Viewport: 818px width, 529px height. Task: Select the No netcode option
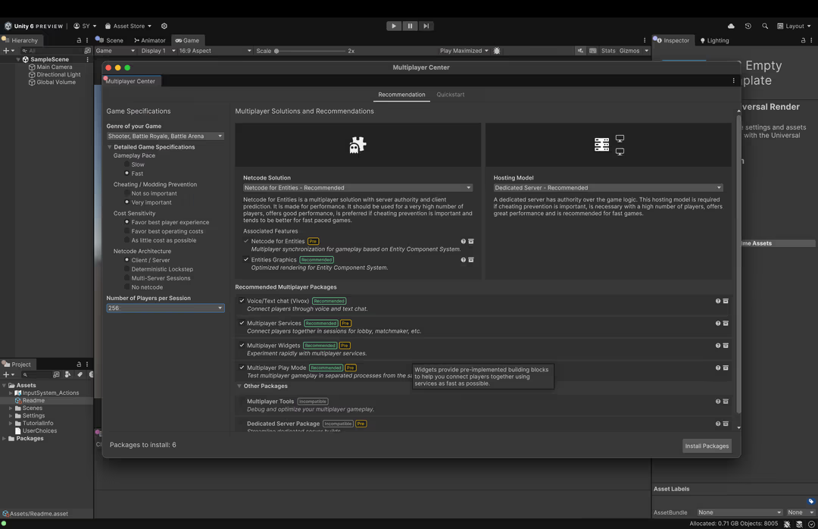click(126, 287)
